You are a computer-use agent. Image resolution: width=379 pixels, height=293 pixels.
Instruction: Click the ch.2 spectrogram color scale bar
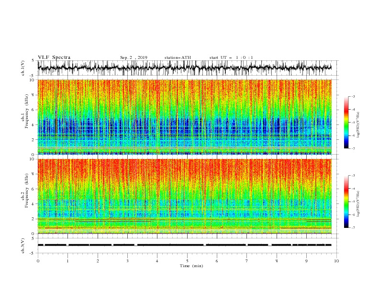pyautogui.click(x=346, y=202)
